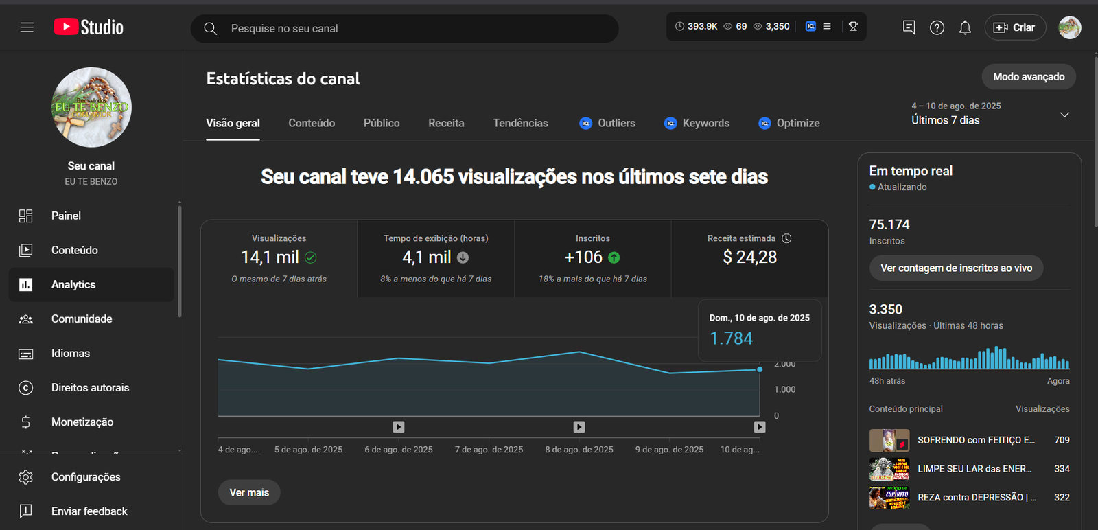Click the 48-hour realtime views bar chart

[969, 358]
